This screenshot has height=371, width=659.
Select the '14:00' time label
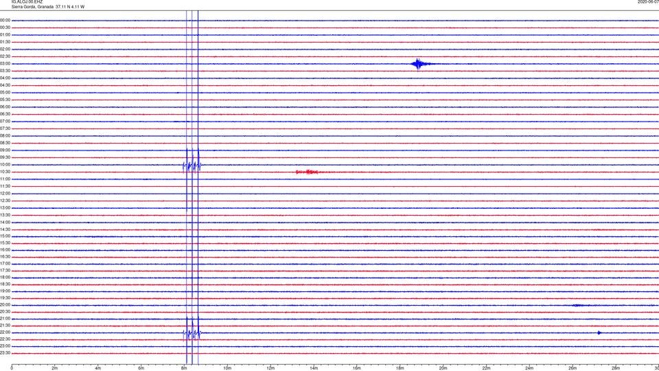point(5,222)
